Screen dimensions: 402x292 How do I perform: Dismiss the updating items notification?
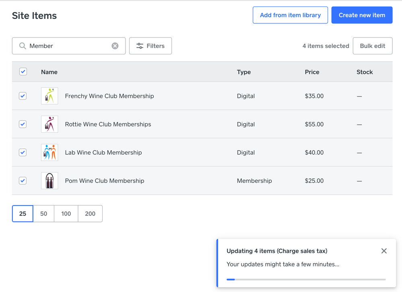point(384,251)
